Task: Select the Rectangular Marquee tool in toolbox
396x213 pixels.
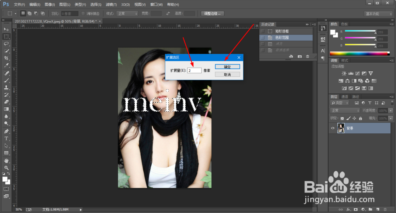Action: [x=6, y=36]
